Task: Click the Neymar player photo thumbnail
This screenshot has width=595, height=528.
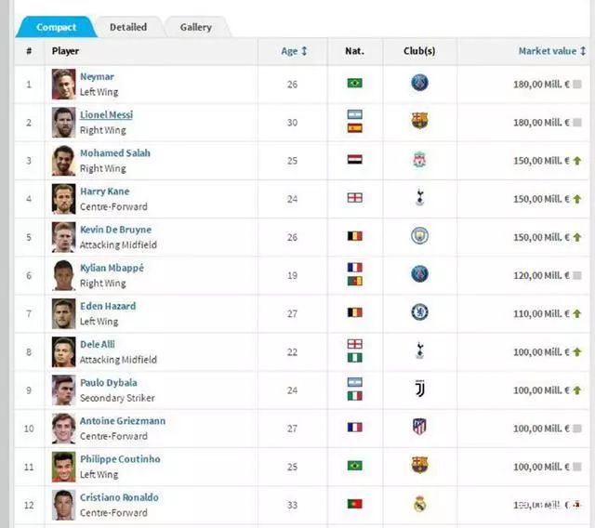Action: point(63,85)
